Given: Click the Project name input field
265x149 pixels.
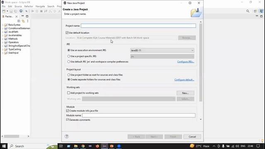Looking at the screenshot, I should [138, 26].
